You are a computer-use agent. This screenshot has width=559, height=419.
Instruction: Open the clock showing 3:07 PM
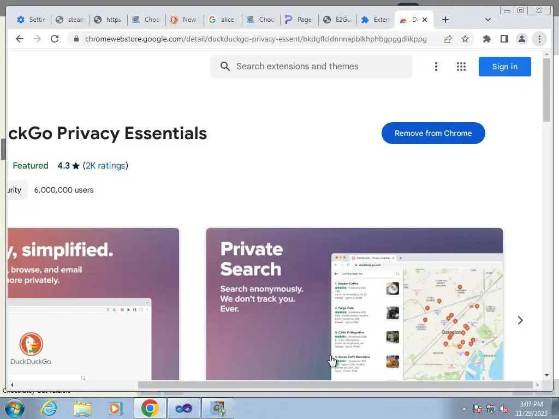pos(531,409)
